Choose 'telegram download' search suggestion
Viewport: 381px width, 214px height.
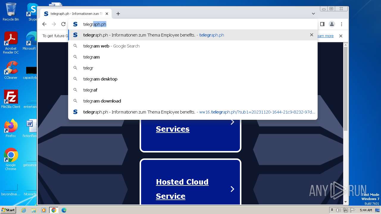[193, 101]
